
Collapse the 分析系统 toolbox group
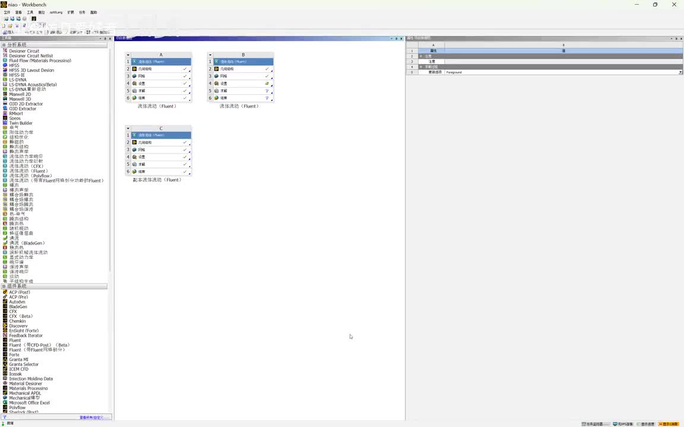4,45
